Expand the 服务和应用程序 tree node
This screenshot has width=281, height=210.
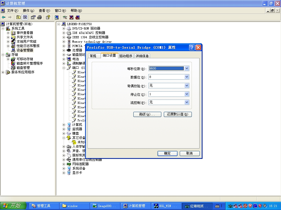click(x=3, y=72)
